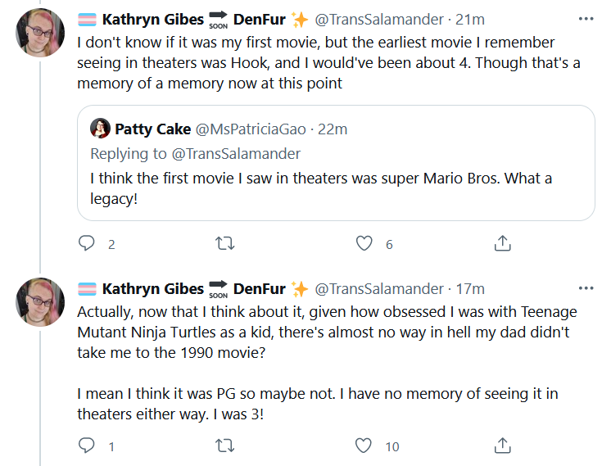This screenshot has width=611, height=466.
Task: Open Patty Cake's small profile picture
Action: 100,129
